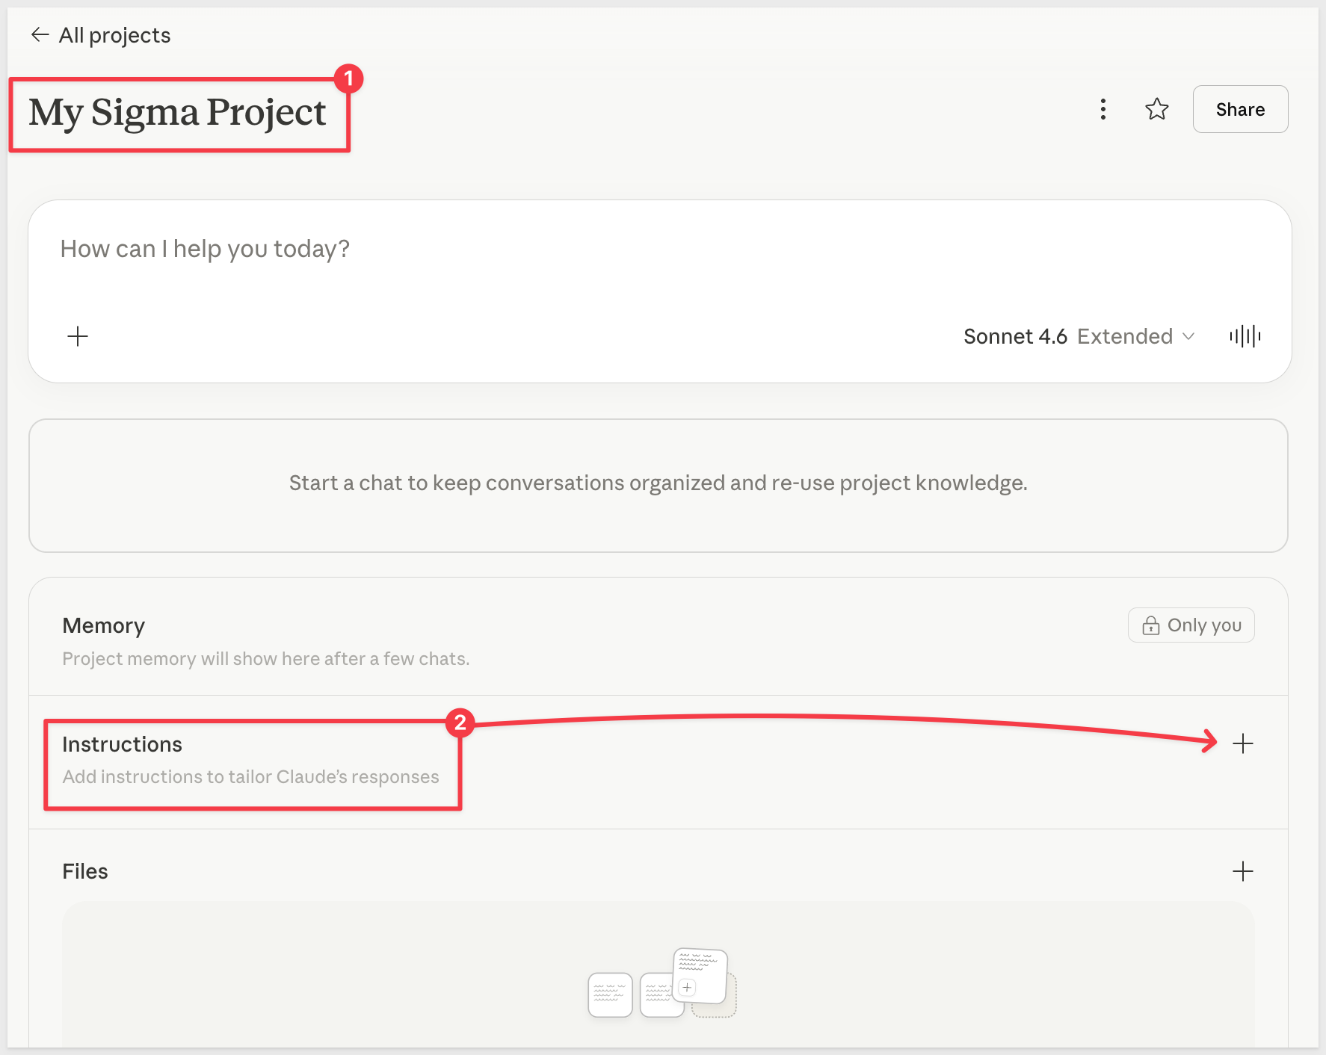Viewport: 1326px width, 1055px height.
Task: Click the stacked documents illustration in Files
Action: (x=662, y=984)
